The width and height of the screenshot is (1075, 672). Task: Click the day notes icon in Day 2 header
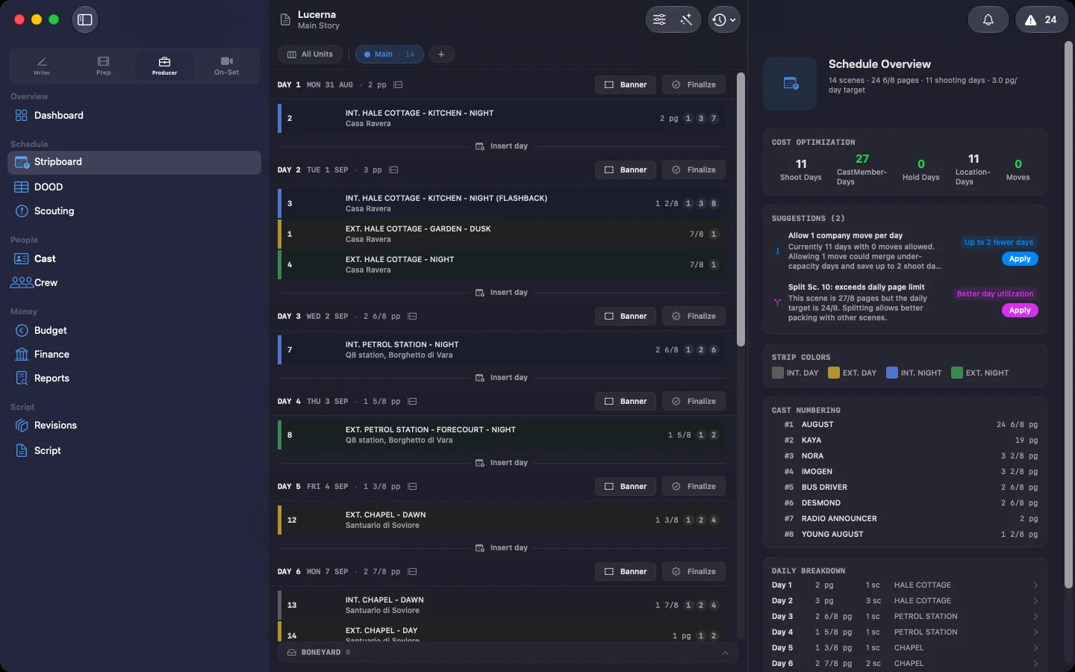click(x=394, y=170)
